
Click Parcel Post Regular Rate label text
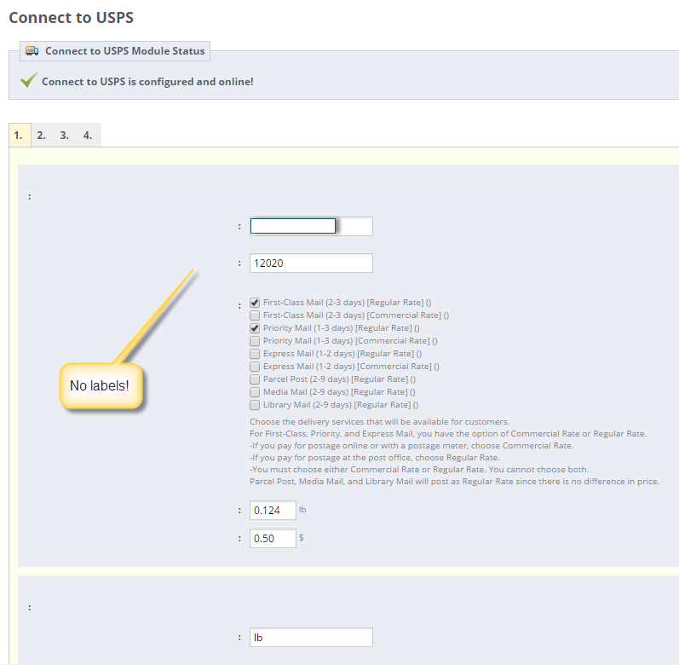coord(339,379)
